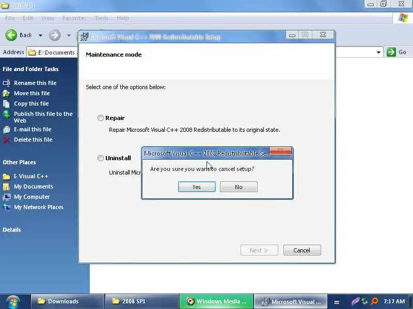The image size is (413, 309).
Task: Expand the address bar dropdown
Action: [x=378, y=53]
